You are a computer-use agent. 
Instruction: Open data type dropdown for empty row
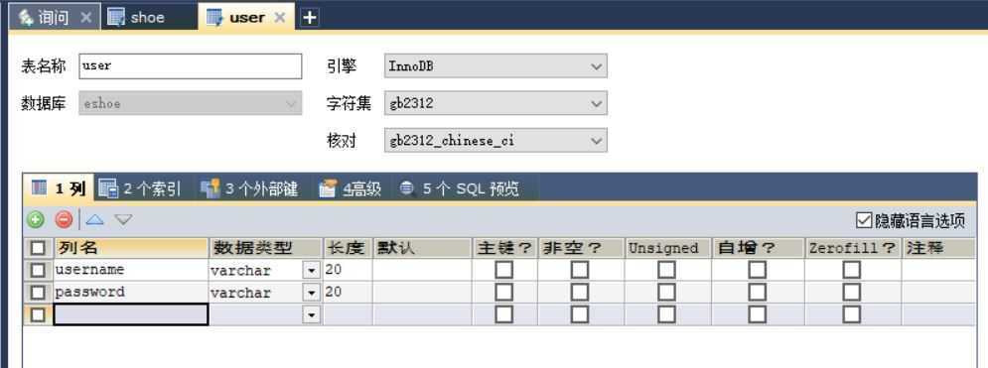(311, 314)
